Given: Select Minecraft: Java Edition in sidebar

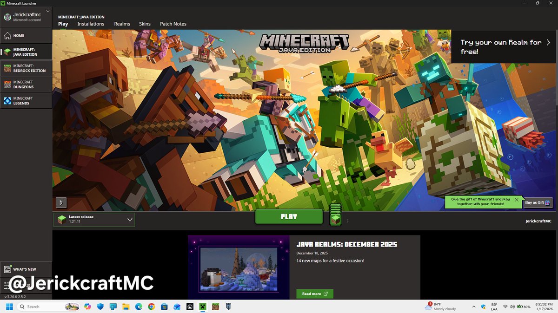Looking at the screenshot, I should click(x=26, y=52).
